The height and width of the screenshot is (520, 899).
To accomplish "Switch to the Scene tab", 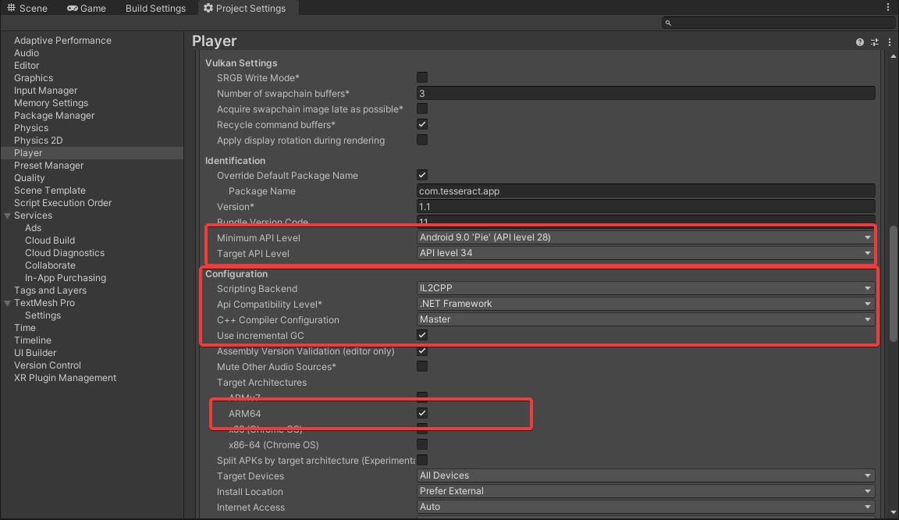I will (x=28, y=9).
